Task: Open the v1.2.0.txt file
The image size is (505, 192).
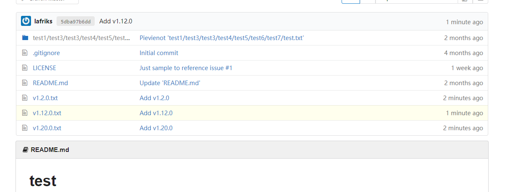Action: (45, 98)
